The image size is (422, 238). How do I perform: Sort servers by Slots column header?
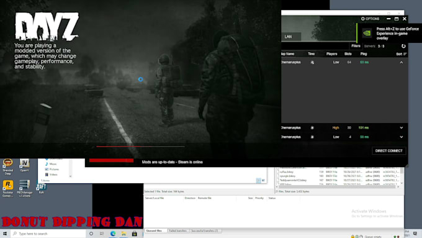coord(348,54)
